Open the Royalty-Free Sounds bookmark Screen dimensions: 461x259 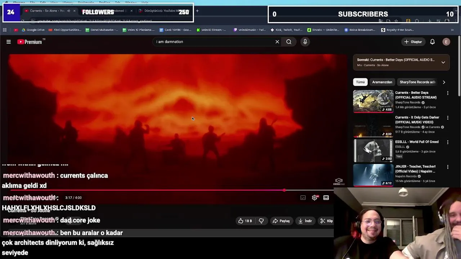pos(398,30)
